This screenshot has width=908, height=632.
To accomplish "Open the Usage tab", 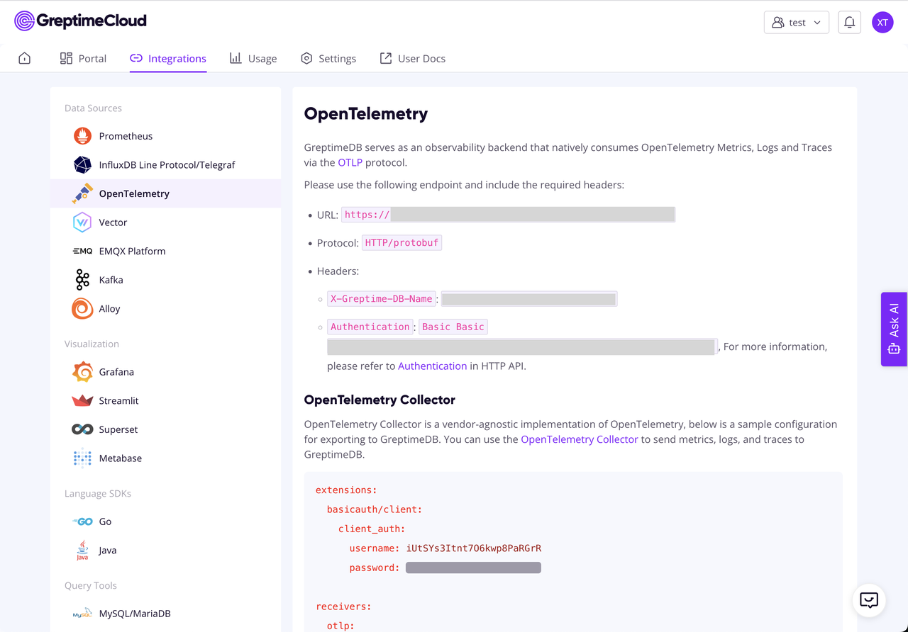I will click(253, 58).
